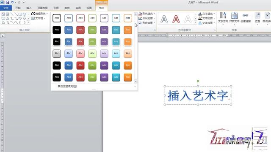The height and width of the screenshot is (152, 271).
Task: Apply the blue moderate effect style in fifth row
Action: 69,65
